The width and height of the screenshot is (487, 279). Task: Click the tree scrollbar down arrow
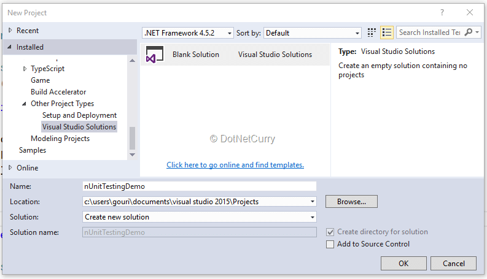(132, 155)
